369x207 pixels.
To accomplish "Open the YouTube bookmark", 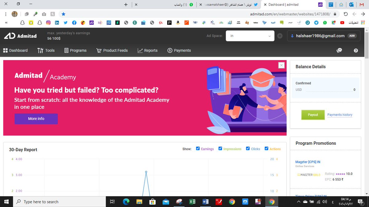I will coord(342,23).
